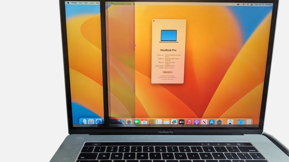Open Reminders from the Dock

[x=159, y=122]
